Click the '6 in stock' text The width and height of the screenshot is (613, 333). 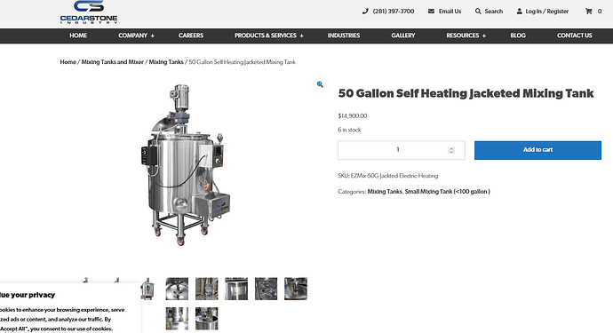tap(349, 130)
